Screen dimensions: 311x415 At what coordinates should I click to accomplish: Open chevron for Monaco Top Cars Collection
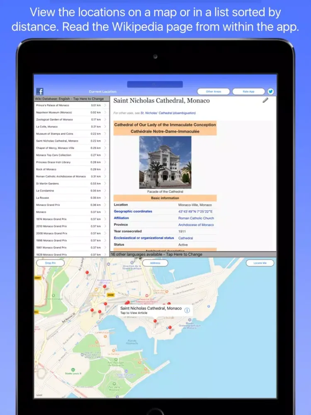tap(105, 155)
